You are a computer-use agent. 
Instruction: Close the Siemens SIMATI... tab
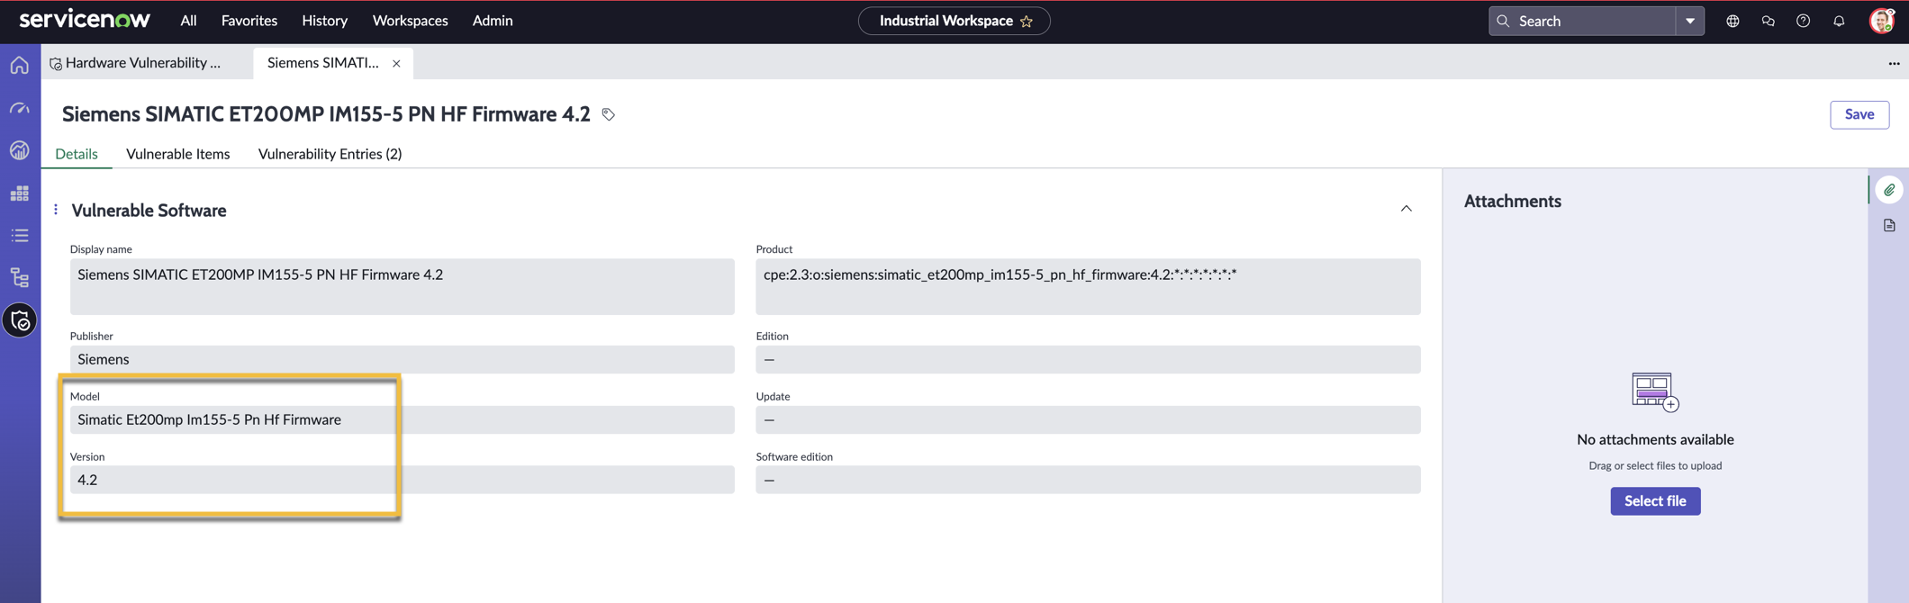[x=396, y=63]
